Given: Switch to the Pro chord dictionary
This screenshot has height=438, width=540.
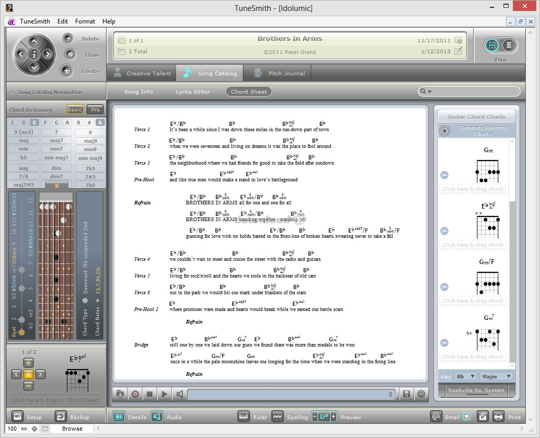Looking at the screenshot, I should 95,110.
